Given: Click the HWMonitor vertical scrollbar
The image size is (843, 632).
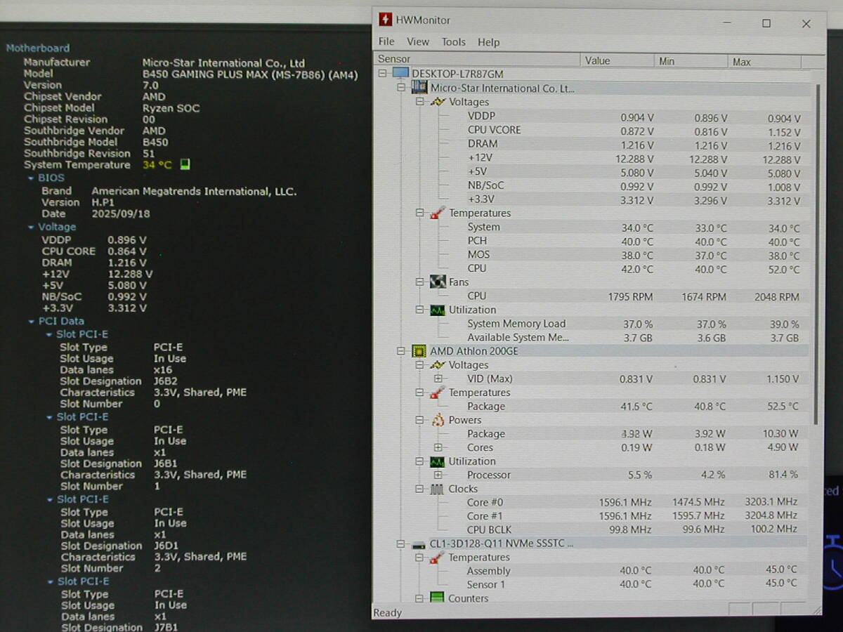Looking at the screenshot, I should click(x=816, y=254).
